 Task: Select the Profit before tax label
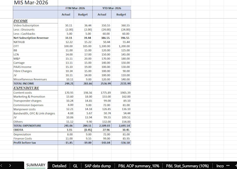point(24,143)
